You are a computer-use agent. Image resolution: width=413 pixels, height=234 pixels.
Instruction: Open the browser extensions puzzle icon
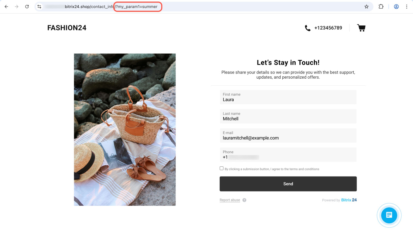(x=381, y=6)
